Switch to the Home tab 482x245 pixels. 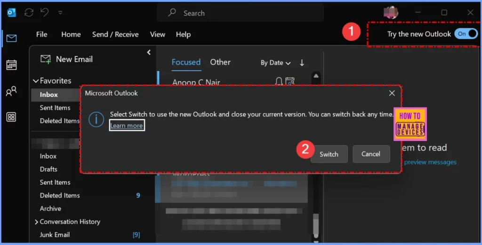click(x=71, y=34)
